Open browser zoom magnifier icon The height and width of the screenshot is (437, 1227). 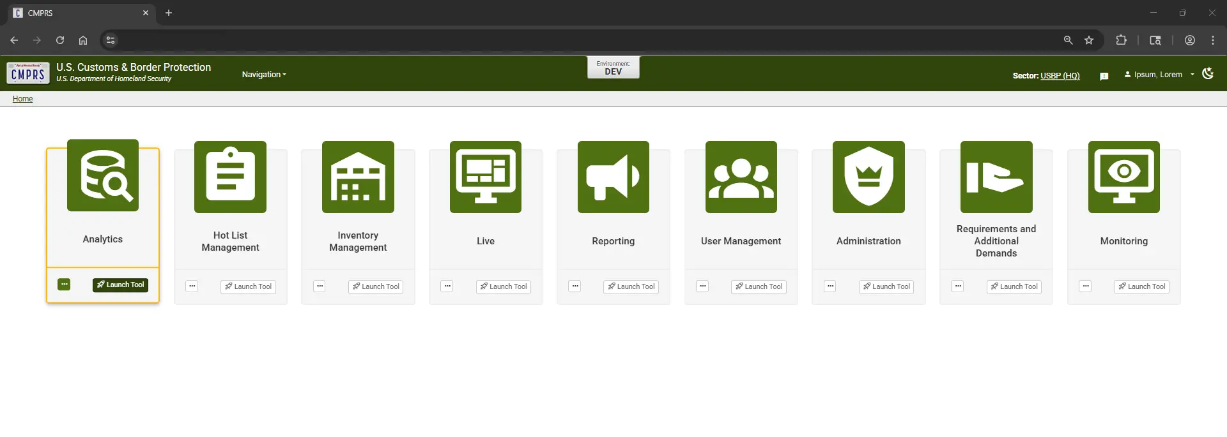(x=1068, y=40)
